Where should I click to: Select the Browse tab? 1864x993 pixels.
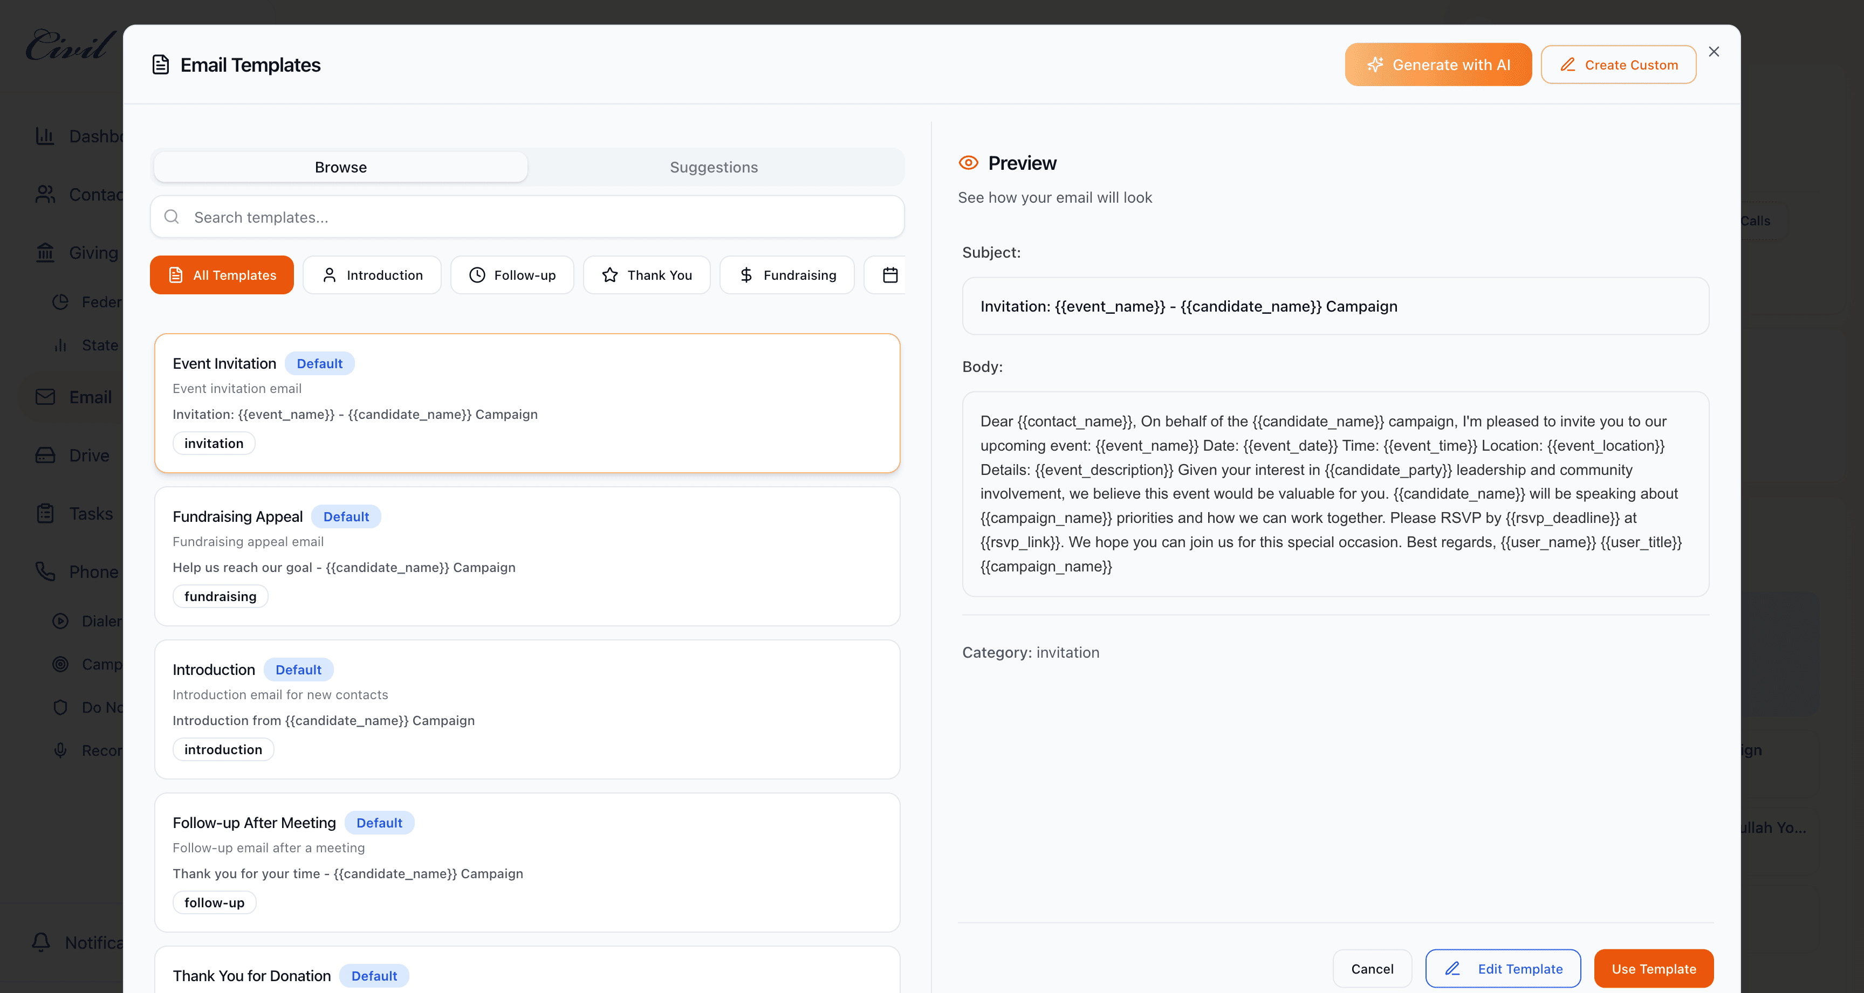click(x=340, y=167)
